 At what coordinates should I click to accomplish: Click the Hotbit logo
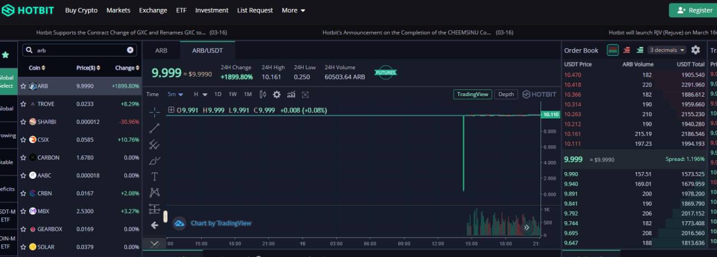pyautogui.click(x=28, y=10)
